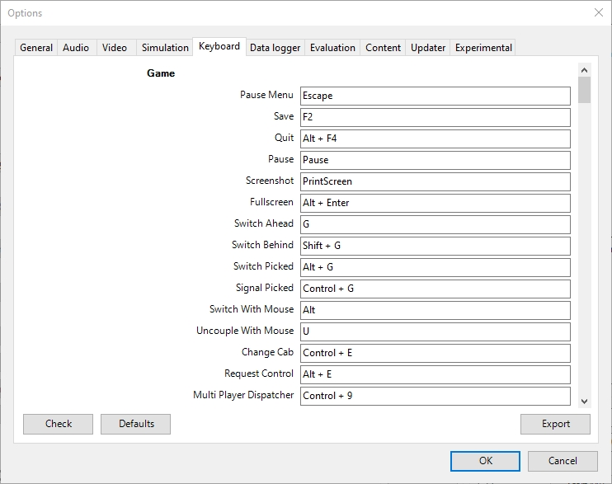612x484 pixels.
Task: Switch to the General tab
Action: click(36, 48)
